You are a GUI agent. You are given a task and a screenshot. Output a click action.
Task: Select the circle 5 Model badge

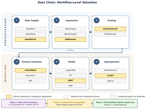(x=57, y=62)
